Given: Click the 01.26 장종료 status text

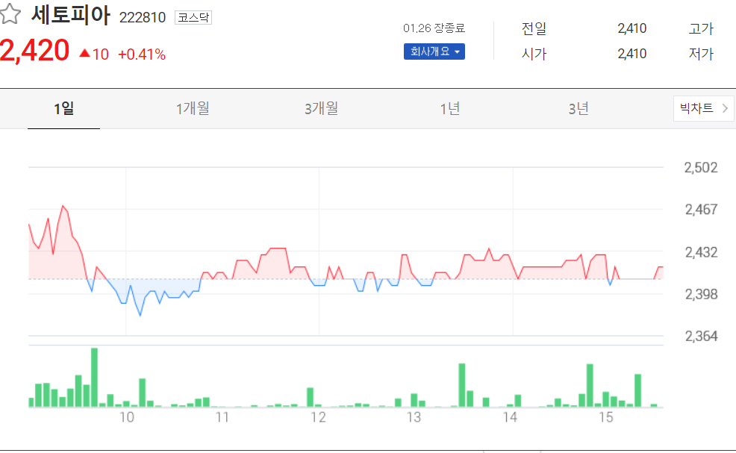Looking at the screenshot, I should click(434, 28).
